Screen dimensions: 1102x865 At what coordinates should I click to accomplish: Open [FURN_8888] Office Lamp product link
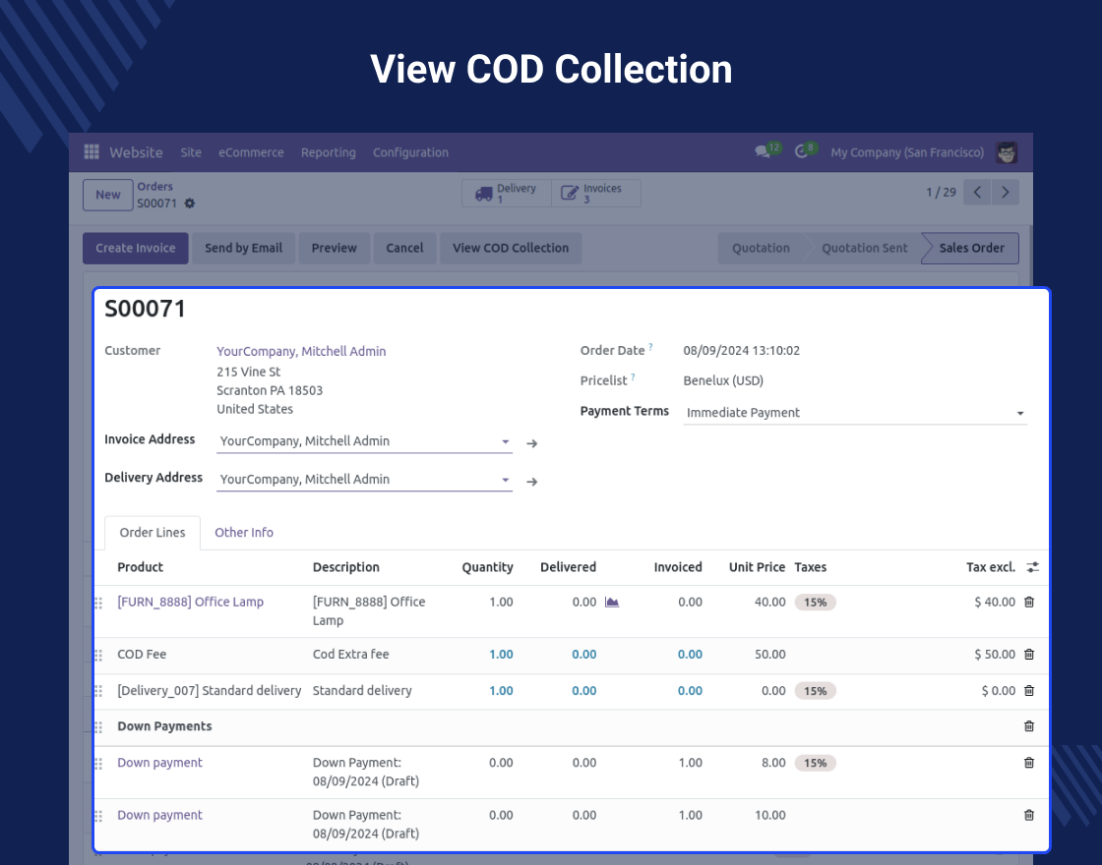(191, 602)
